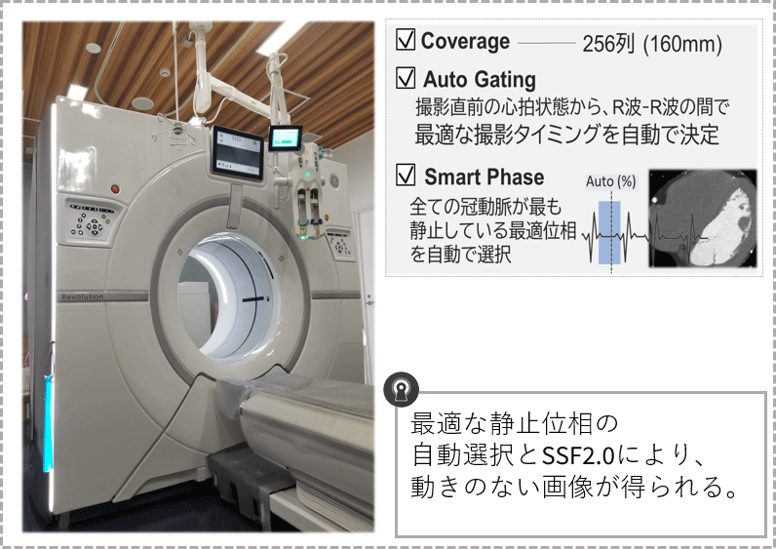Click the "Auto (%)" label above waveform
Viewport: 776px width, 549px height.
(609, 181)
